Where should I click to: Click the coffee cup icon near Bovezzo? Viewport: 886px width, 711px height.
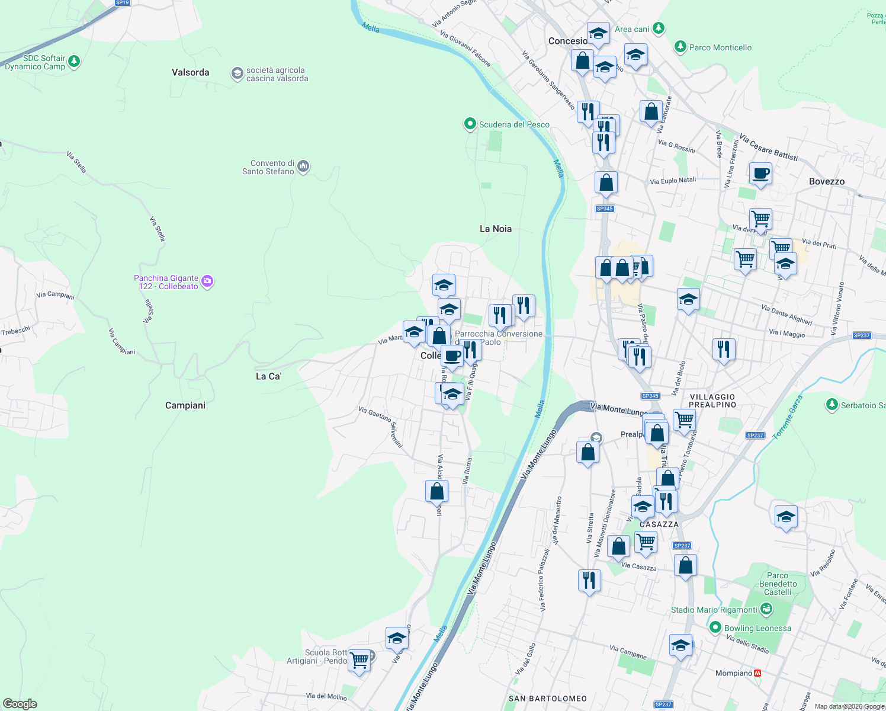761,174
